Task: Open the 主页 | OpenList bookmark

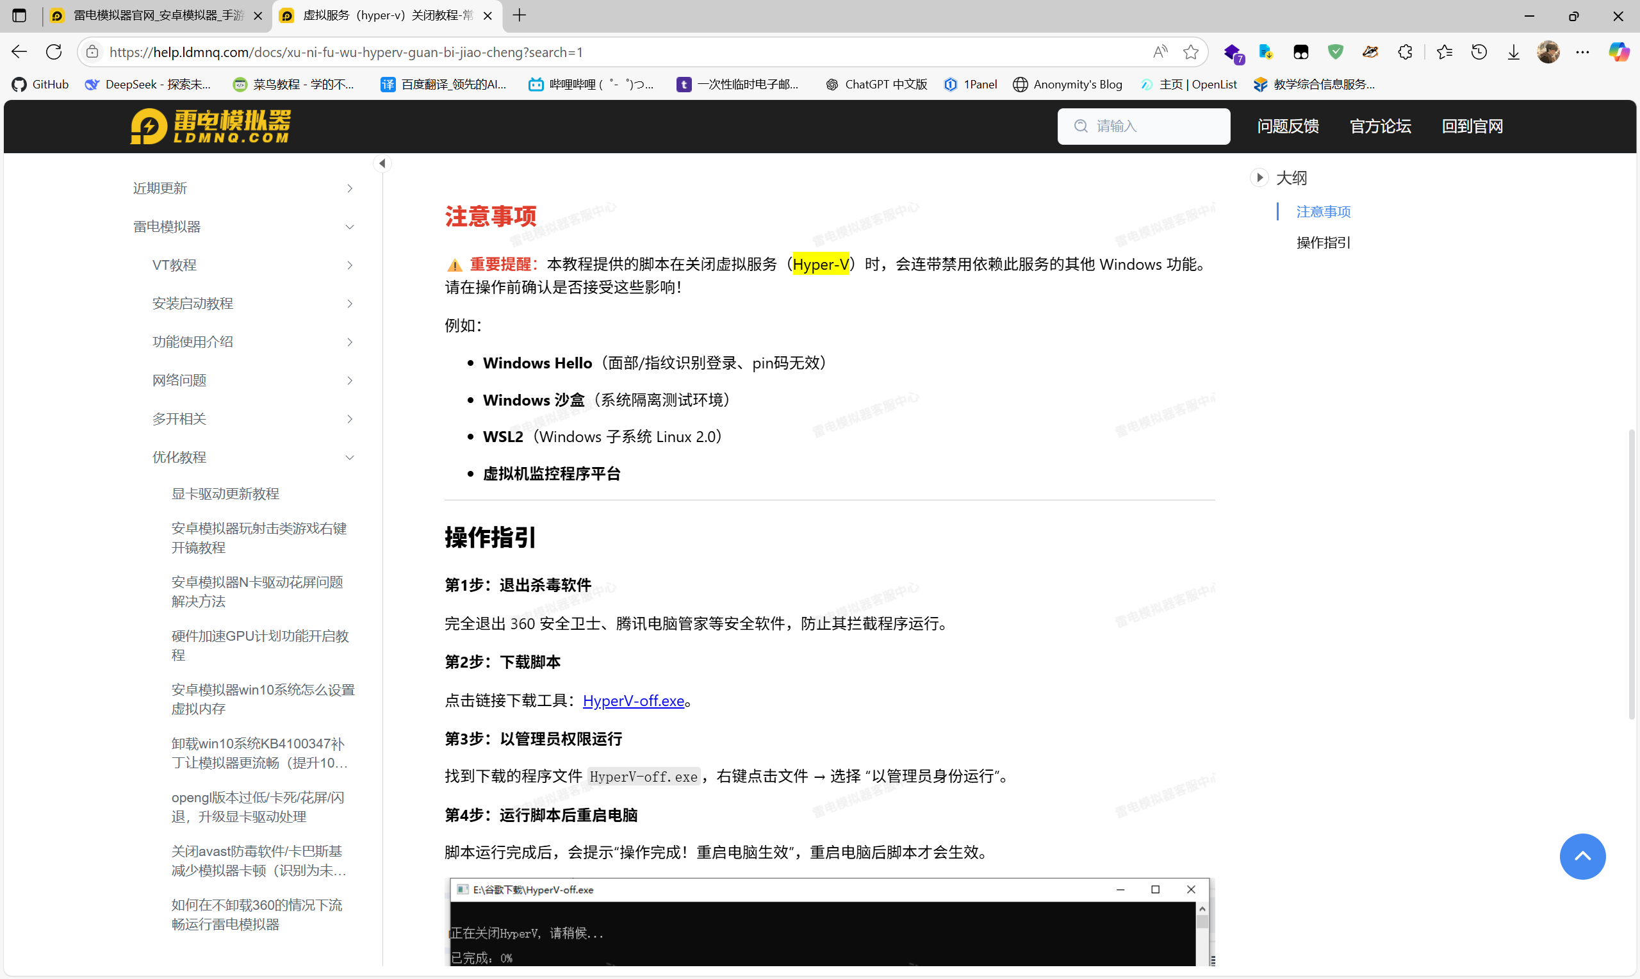Action: (x=1188, y=85)
